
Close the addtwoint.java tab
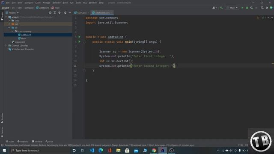pyautogui.click(x=112, y=13)
